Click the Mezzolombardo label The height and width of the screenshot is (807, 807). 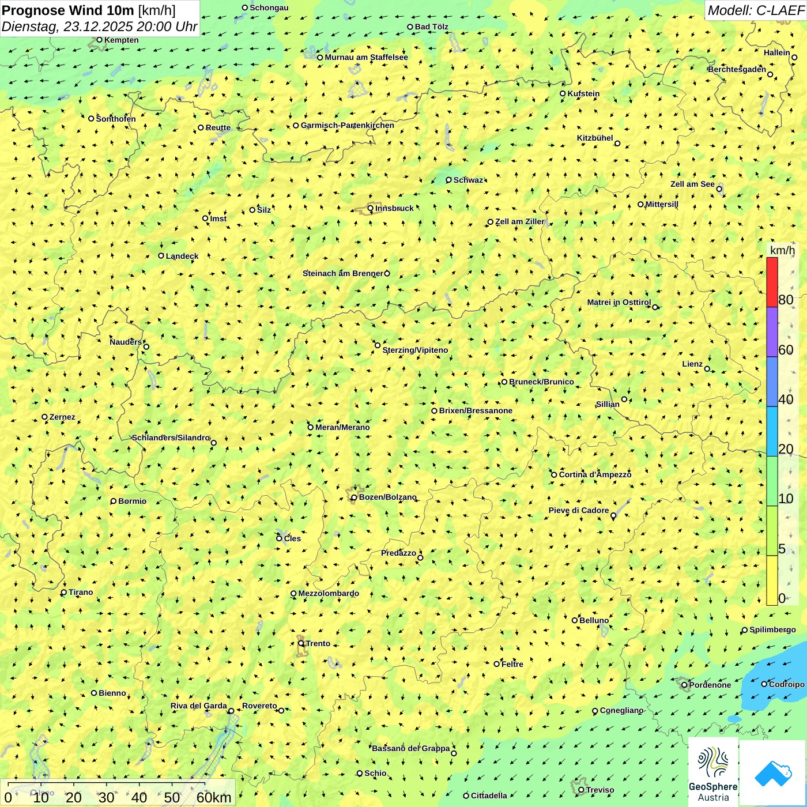coord(329,593)
